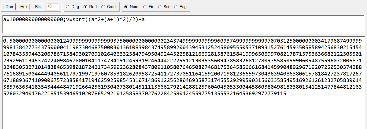This screenshot has width=367, height=129.
Task: Click the leading 0.5 of the result
Action: [x=8, y=41]
